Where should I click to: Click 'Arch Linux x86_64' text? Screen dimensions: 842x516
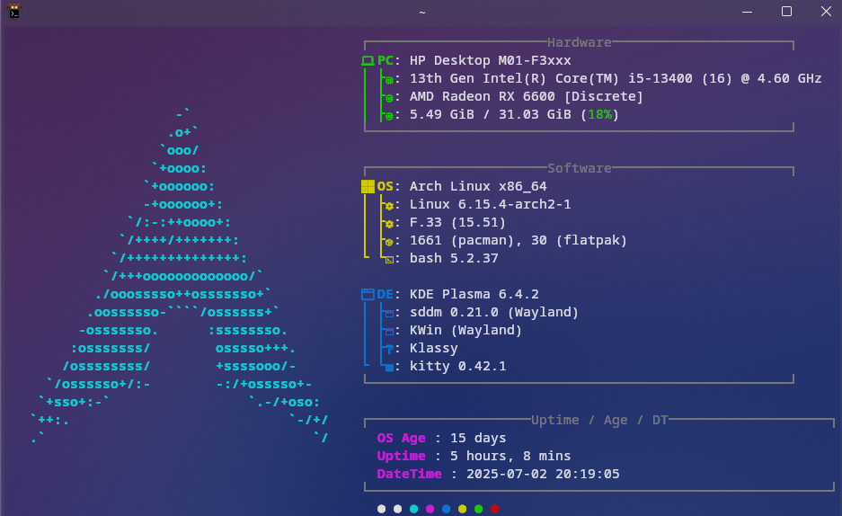tap(478, 186)
